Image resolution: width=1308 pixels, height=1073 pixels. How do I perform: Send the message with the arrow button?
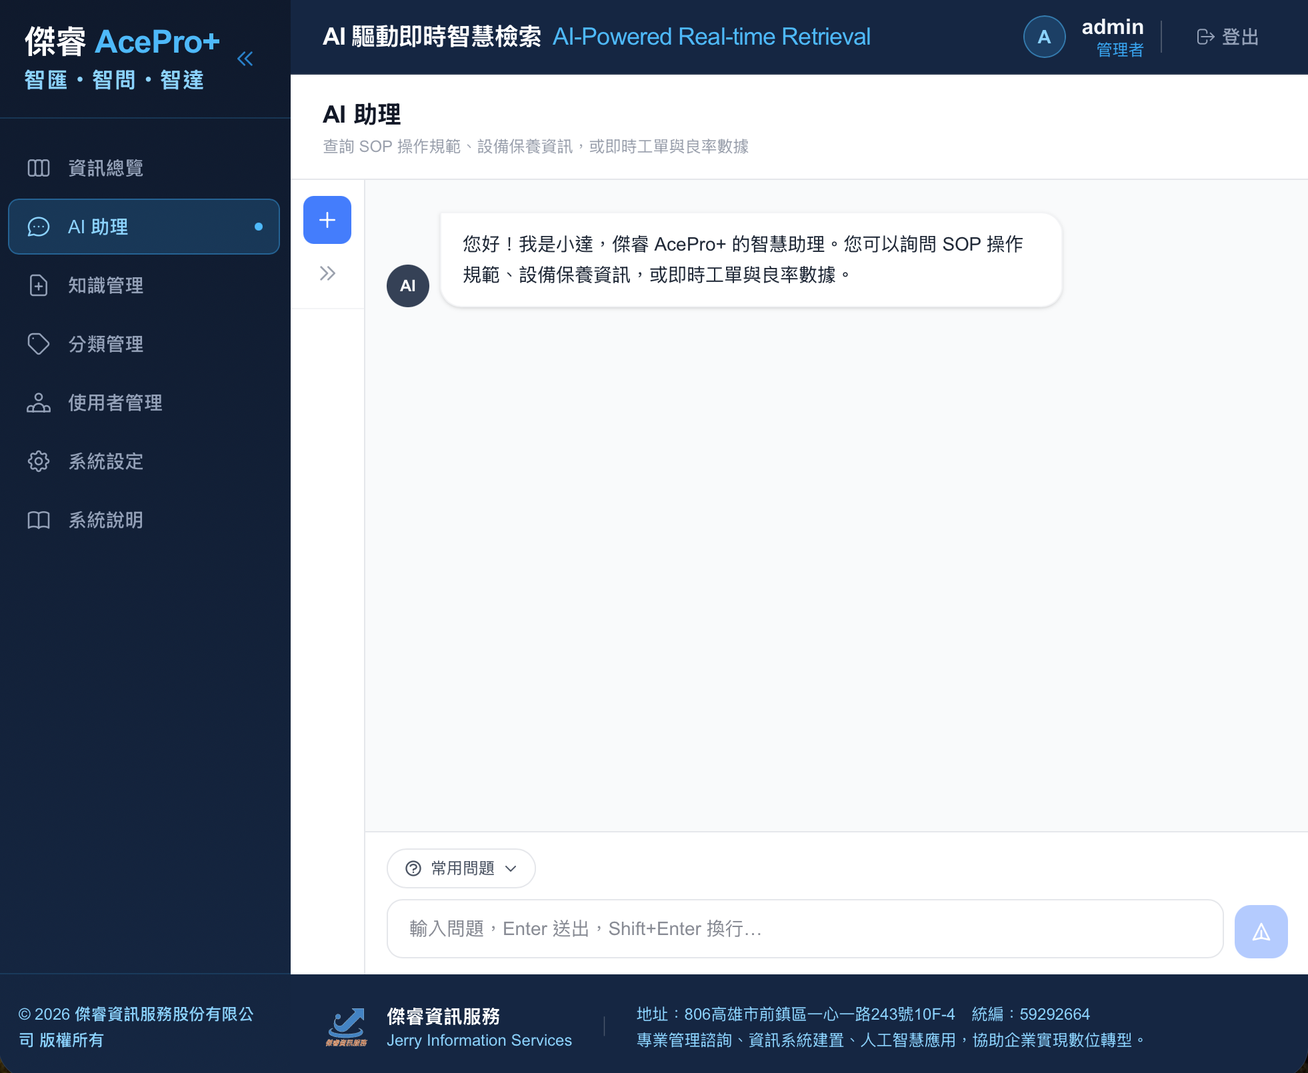click(1261, 932)
